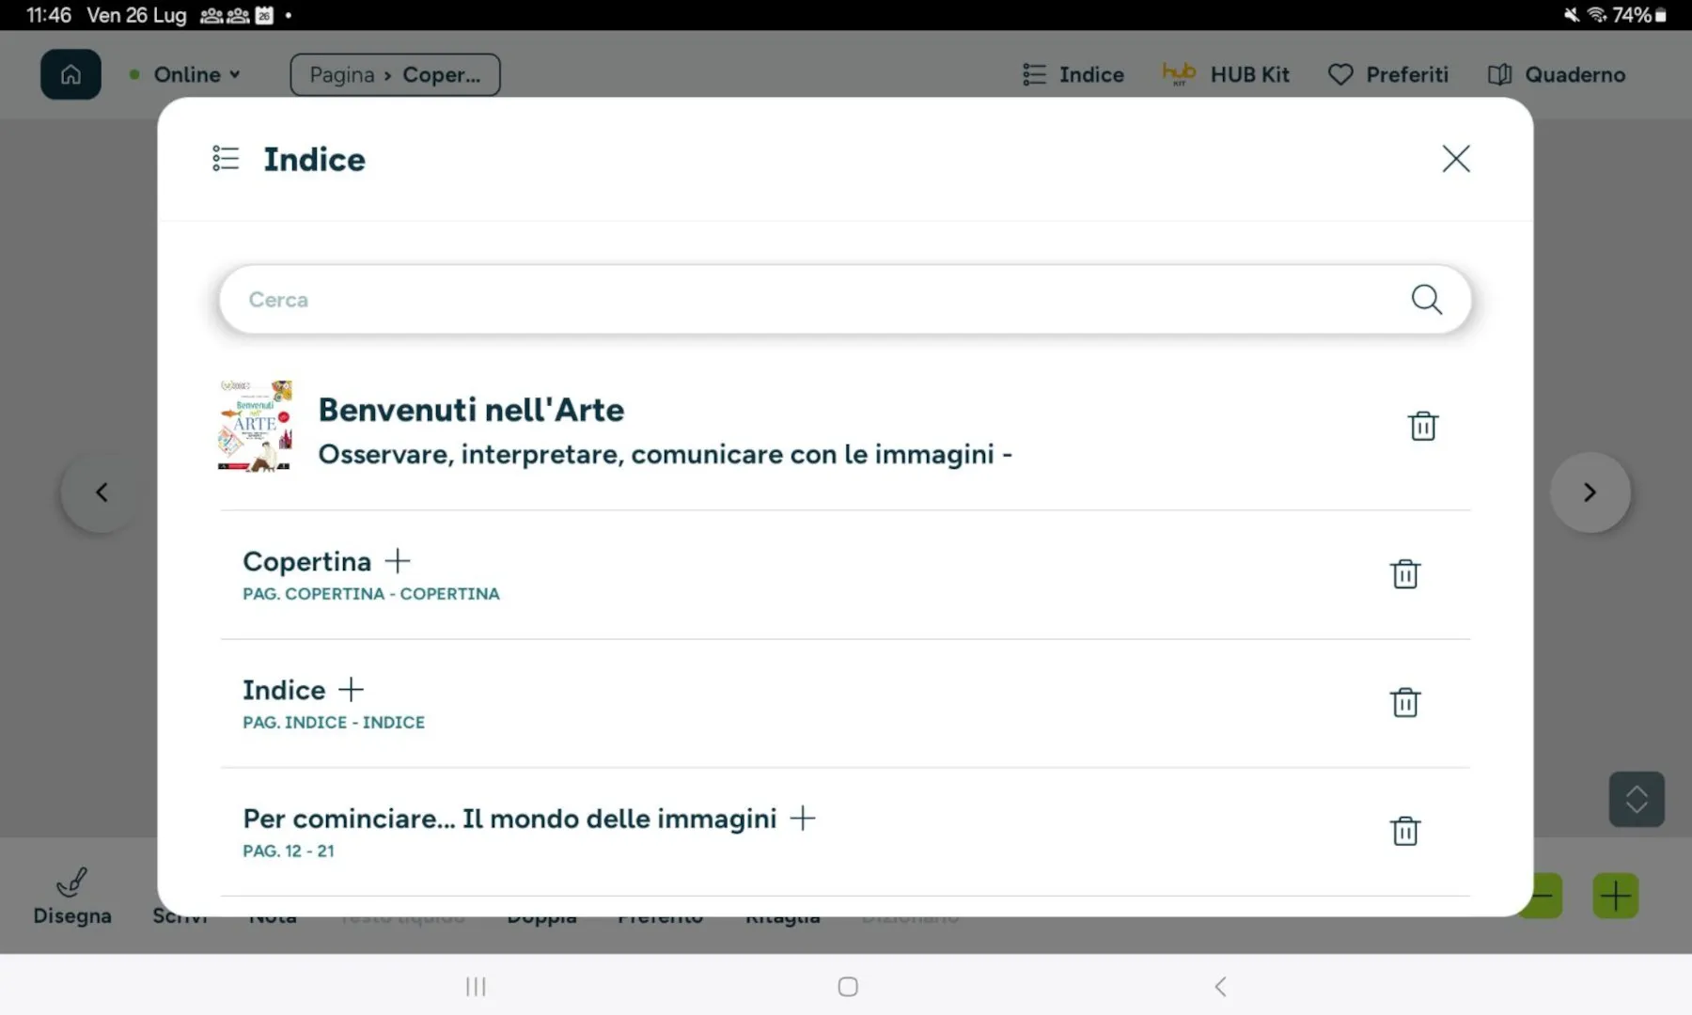Click PAG. COPERTINA - COPERTINA label

[x=371, y=594]
